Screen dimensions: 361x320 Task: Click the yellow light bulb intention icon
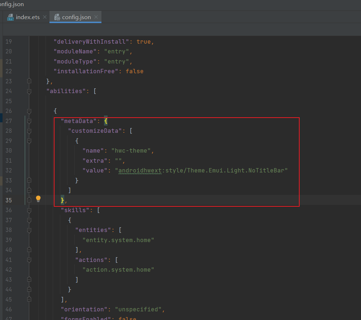point(38,199)
